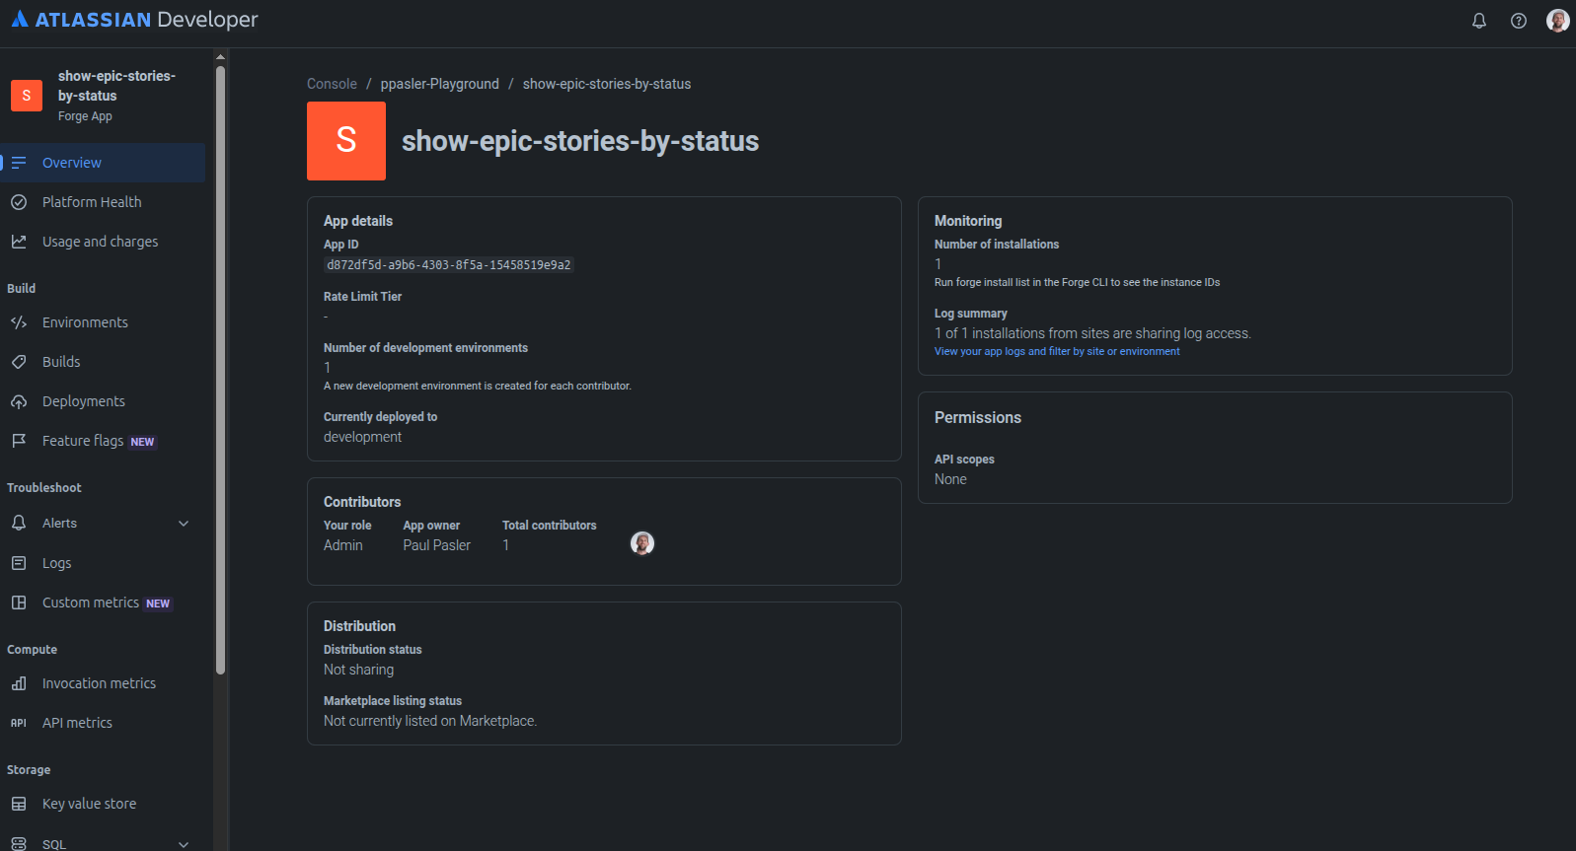1576x851 pixels.
Task: Select the App ID value d872df5d-a9b6-4303
Action: pos(449,264)
